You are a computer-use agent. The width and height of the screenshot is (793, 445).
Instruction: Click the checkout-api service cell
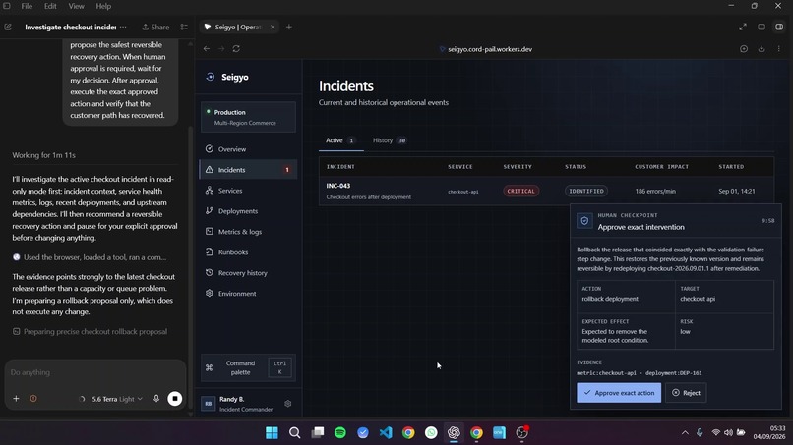coord(462,192)
